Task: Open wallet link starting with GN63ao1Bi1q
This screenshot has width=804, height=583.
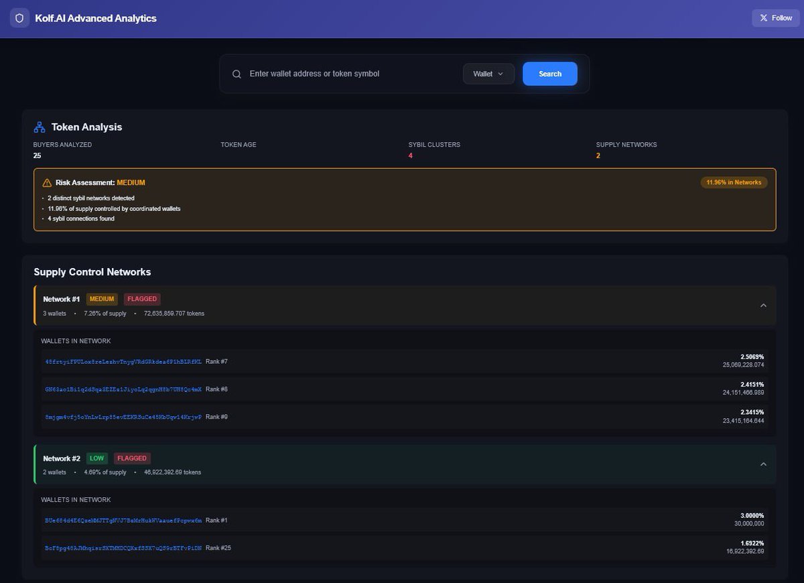Action: 123,389
